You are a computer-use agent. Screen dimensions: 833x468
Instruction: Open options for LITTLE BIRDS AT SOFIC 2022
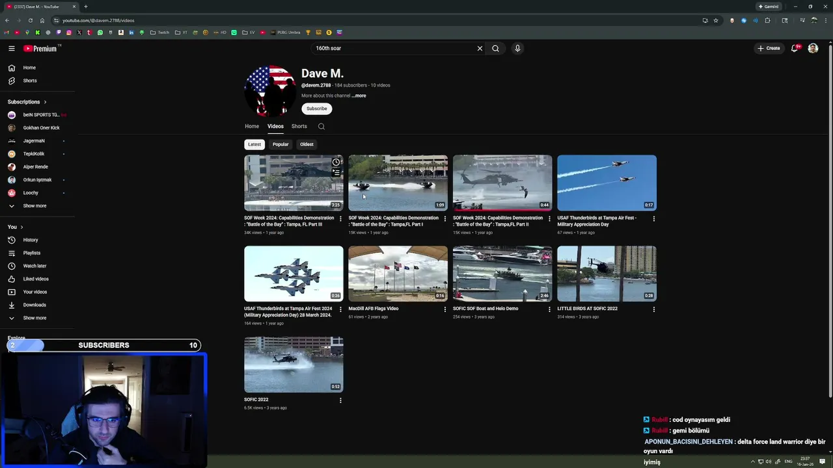pyautogui.click(x=654, y=309)
